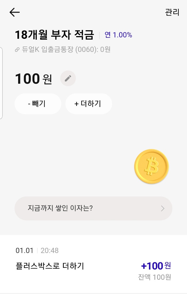
Task: Tap the 100 원 balance amount
Action: (34, 79)
